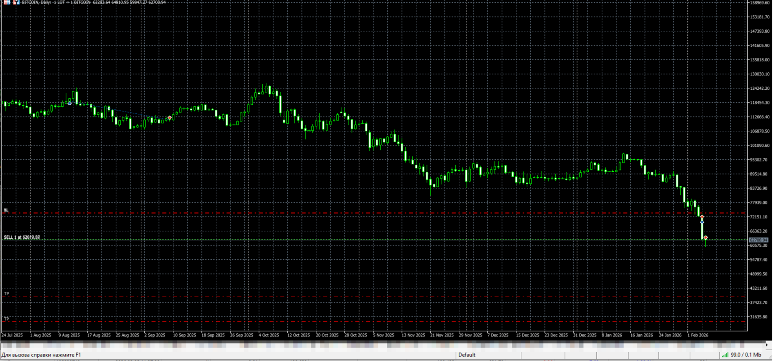
Task: Select the lowest TP line near 31635.80
Action: pos(374,322)
